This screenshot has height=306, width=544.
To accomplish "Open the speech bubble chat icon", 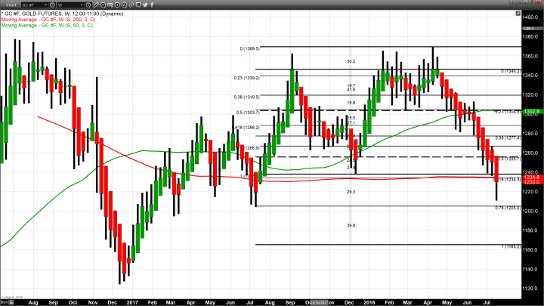I will click(x=138, y=5).
